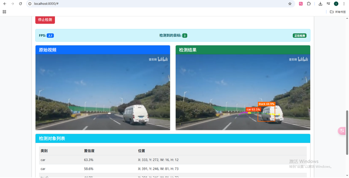Click the page vertical scrollbar thumb

347,133
